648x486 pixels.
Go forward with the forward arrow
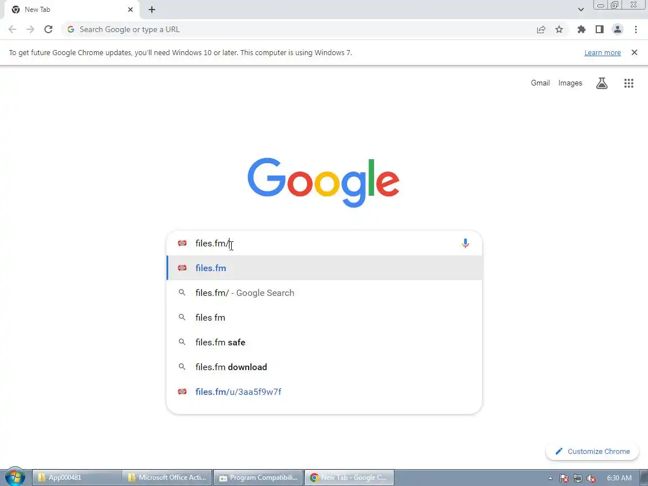pos(30,29)
